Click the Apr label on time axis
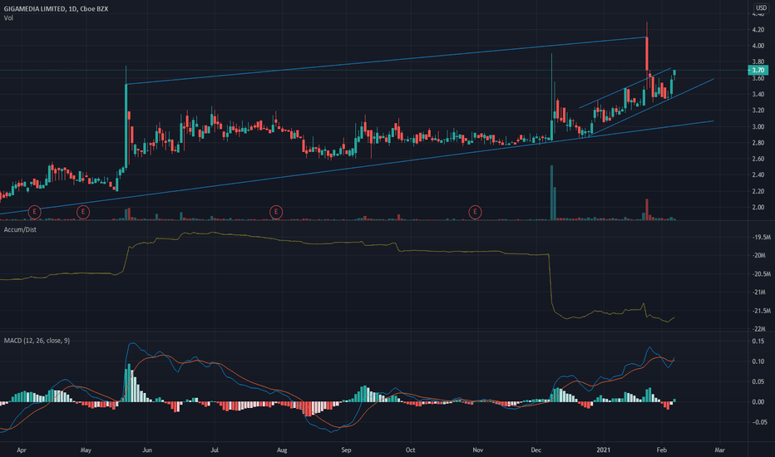 pyautogui.click(x=22, y=450)
